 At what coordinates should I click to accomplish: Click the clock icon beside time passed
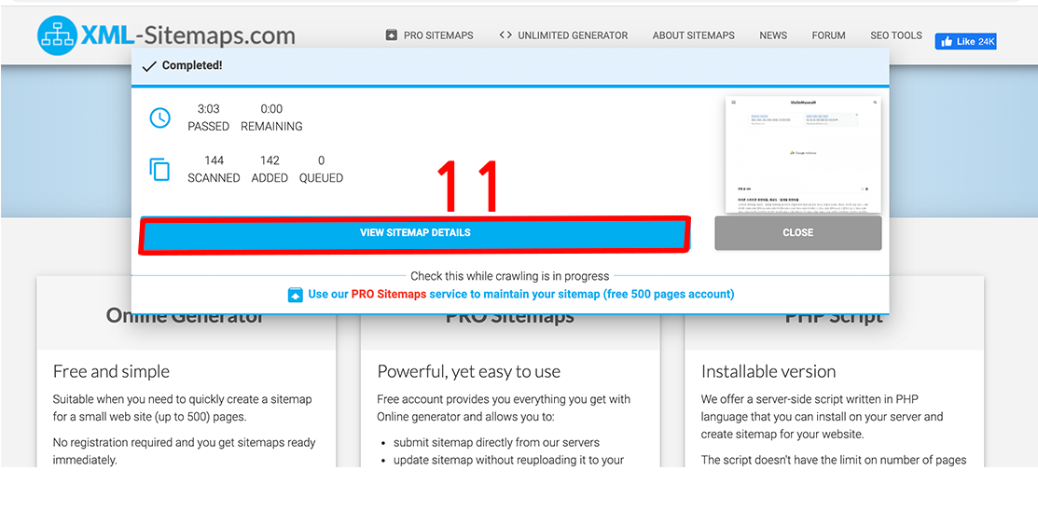click(159, 118)
